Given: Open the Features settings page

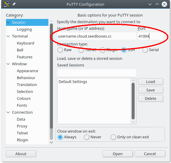Looking at the screenshot, I should click(x=25, y=57).
